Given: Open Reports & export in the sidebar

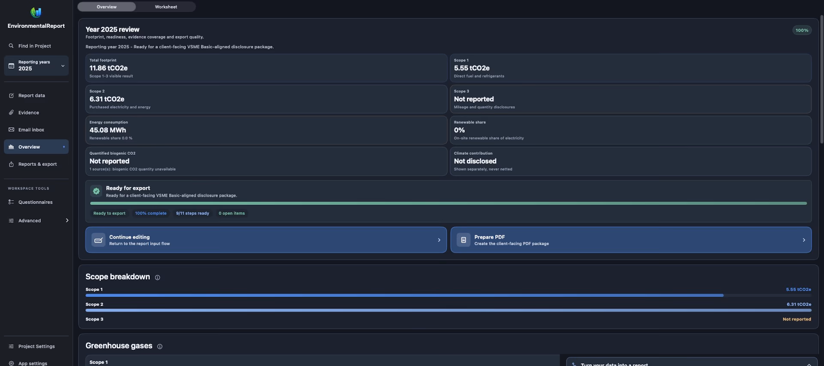Looking at the screenshot, I should click(x=36, y=164).
